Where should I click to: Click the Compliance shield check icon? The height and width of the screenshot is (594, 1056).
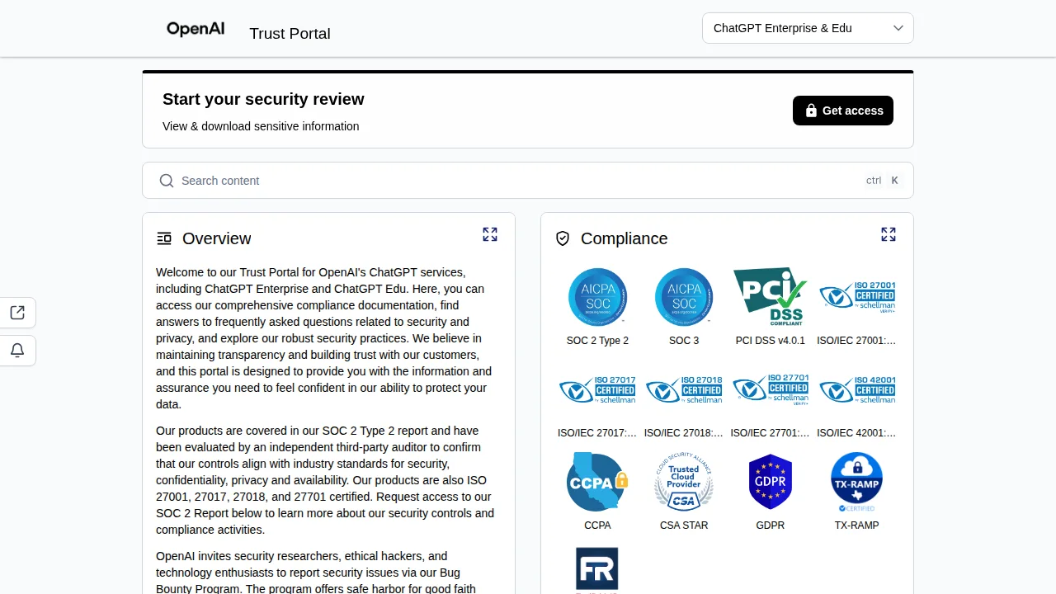pyautogui.click(x=563, y=238)
